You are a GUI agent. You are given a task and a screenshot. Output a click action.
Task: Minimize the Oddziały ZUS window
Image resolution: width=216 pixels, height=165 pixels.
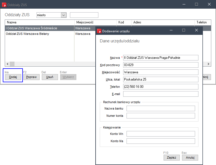[184, 4]
